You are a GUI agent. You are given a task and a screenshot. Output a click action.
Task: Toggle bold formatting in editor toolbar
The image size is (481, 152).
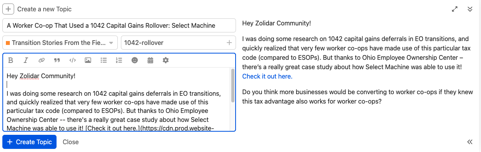11,60
